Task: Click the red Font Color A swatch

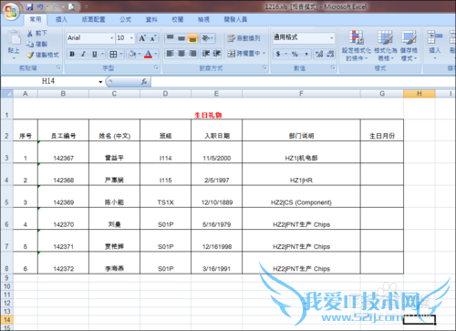Action: coord(148,54)
